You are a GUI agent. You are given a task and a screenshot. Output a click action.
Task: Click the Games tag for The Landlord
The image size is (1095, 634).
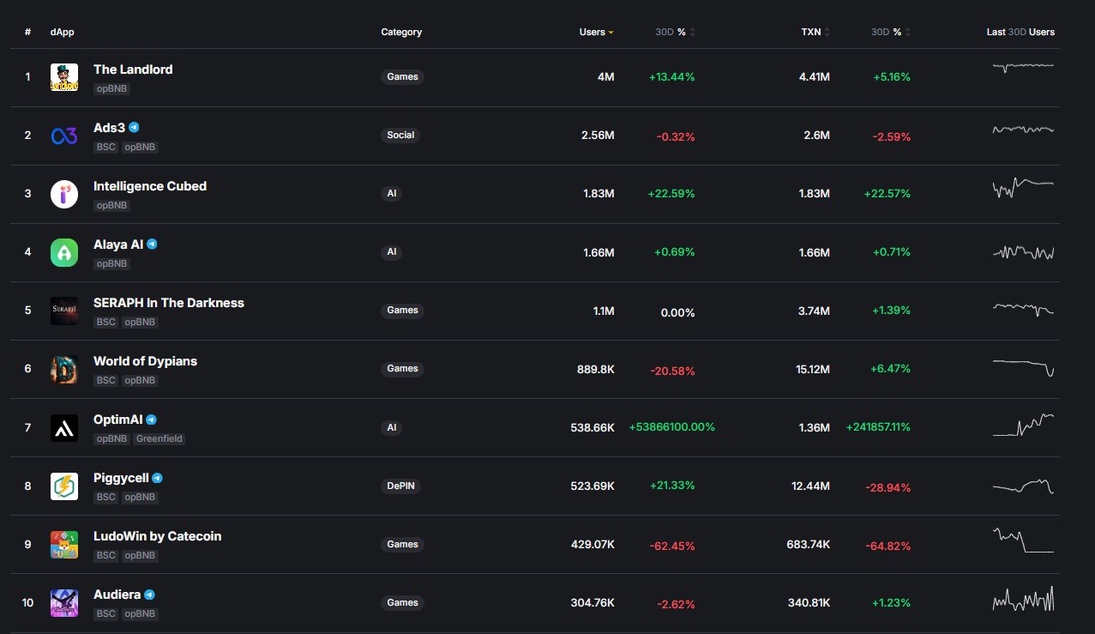[402, 77]
